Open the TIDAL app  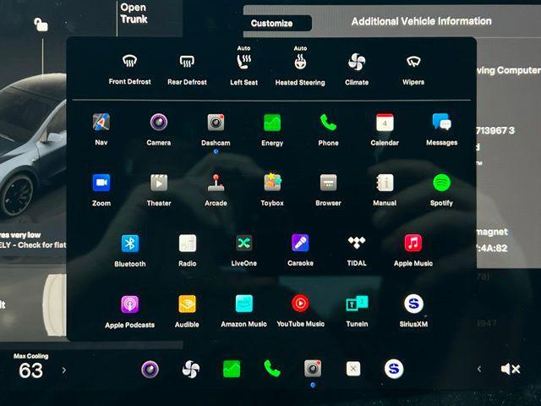pos(357,243)
